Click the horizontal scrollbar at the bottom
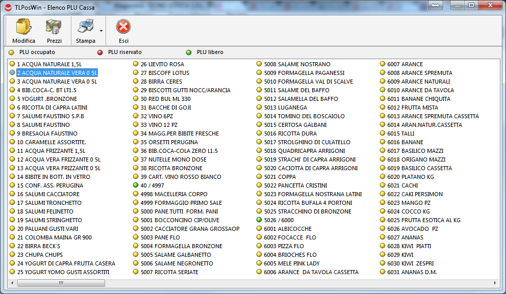The width and height of the screenshot is (506, 294). coord(61,282)
